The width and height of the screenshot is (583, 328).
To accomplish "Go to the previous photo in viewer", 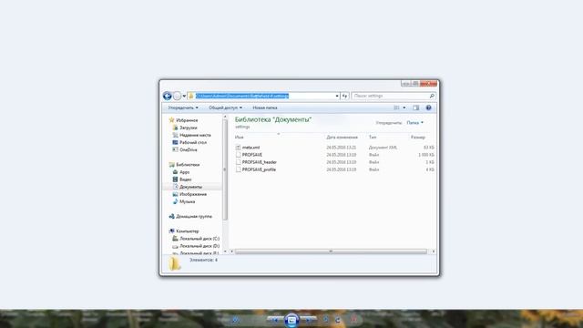I will coord(274,320).
